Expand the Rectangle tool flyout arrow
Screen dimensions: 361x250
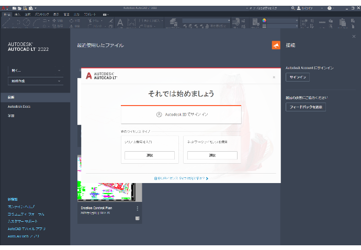pos(48,21)
